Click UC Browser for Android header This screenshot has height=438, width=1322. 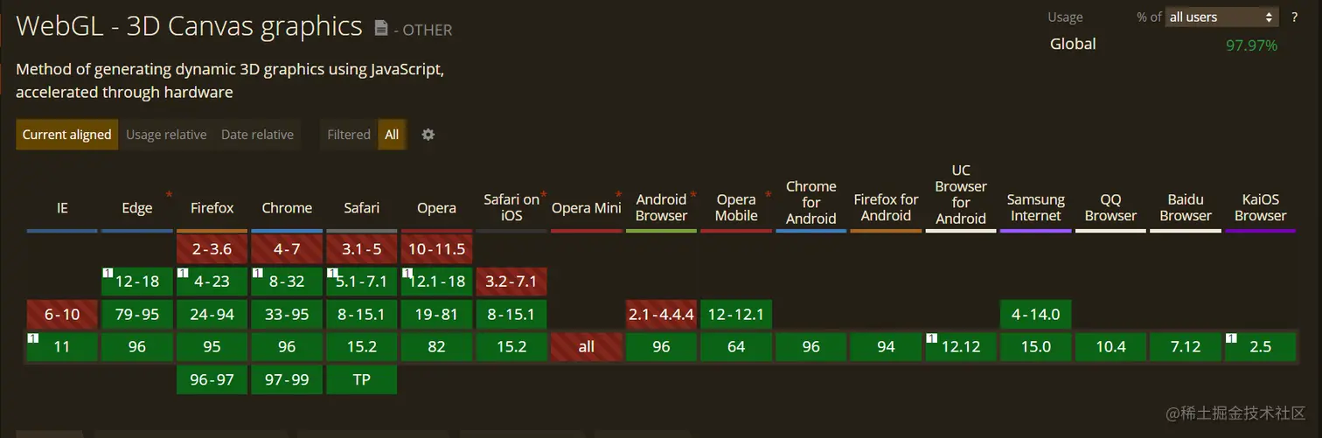pos(961,195)
